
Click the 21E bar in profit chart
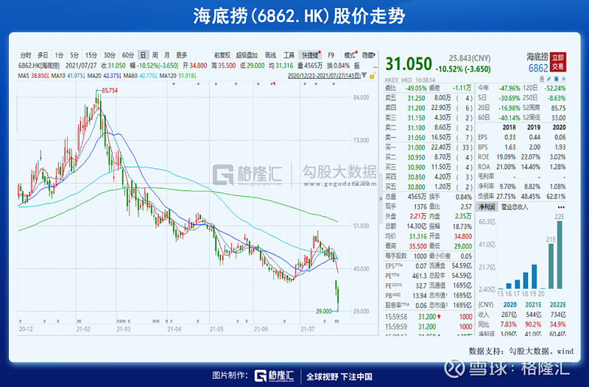coord(551,266)
